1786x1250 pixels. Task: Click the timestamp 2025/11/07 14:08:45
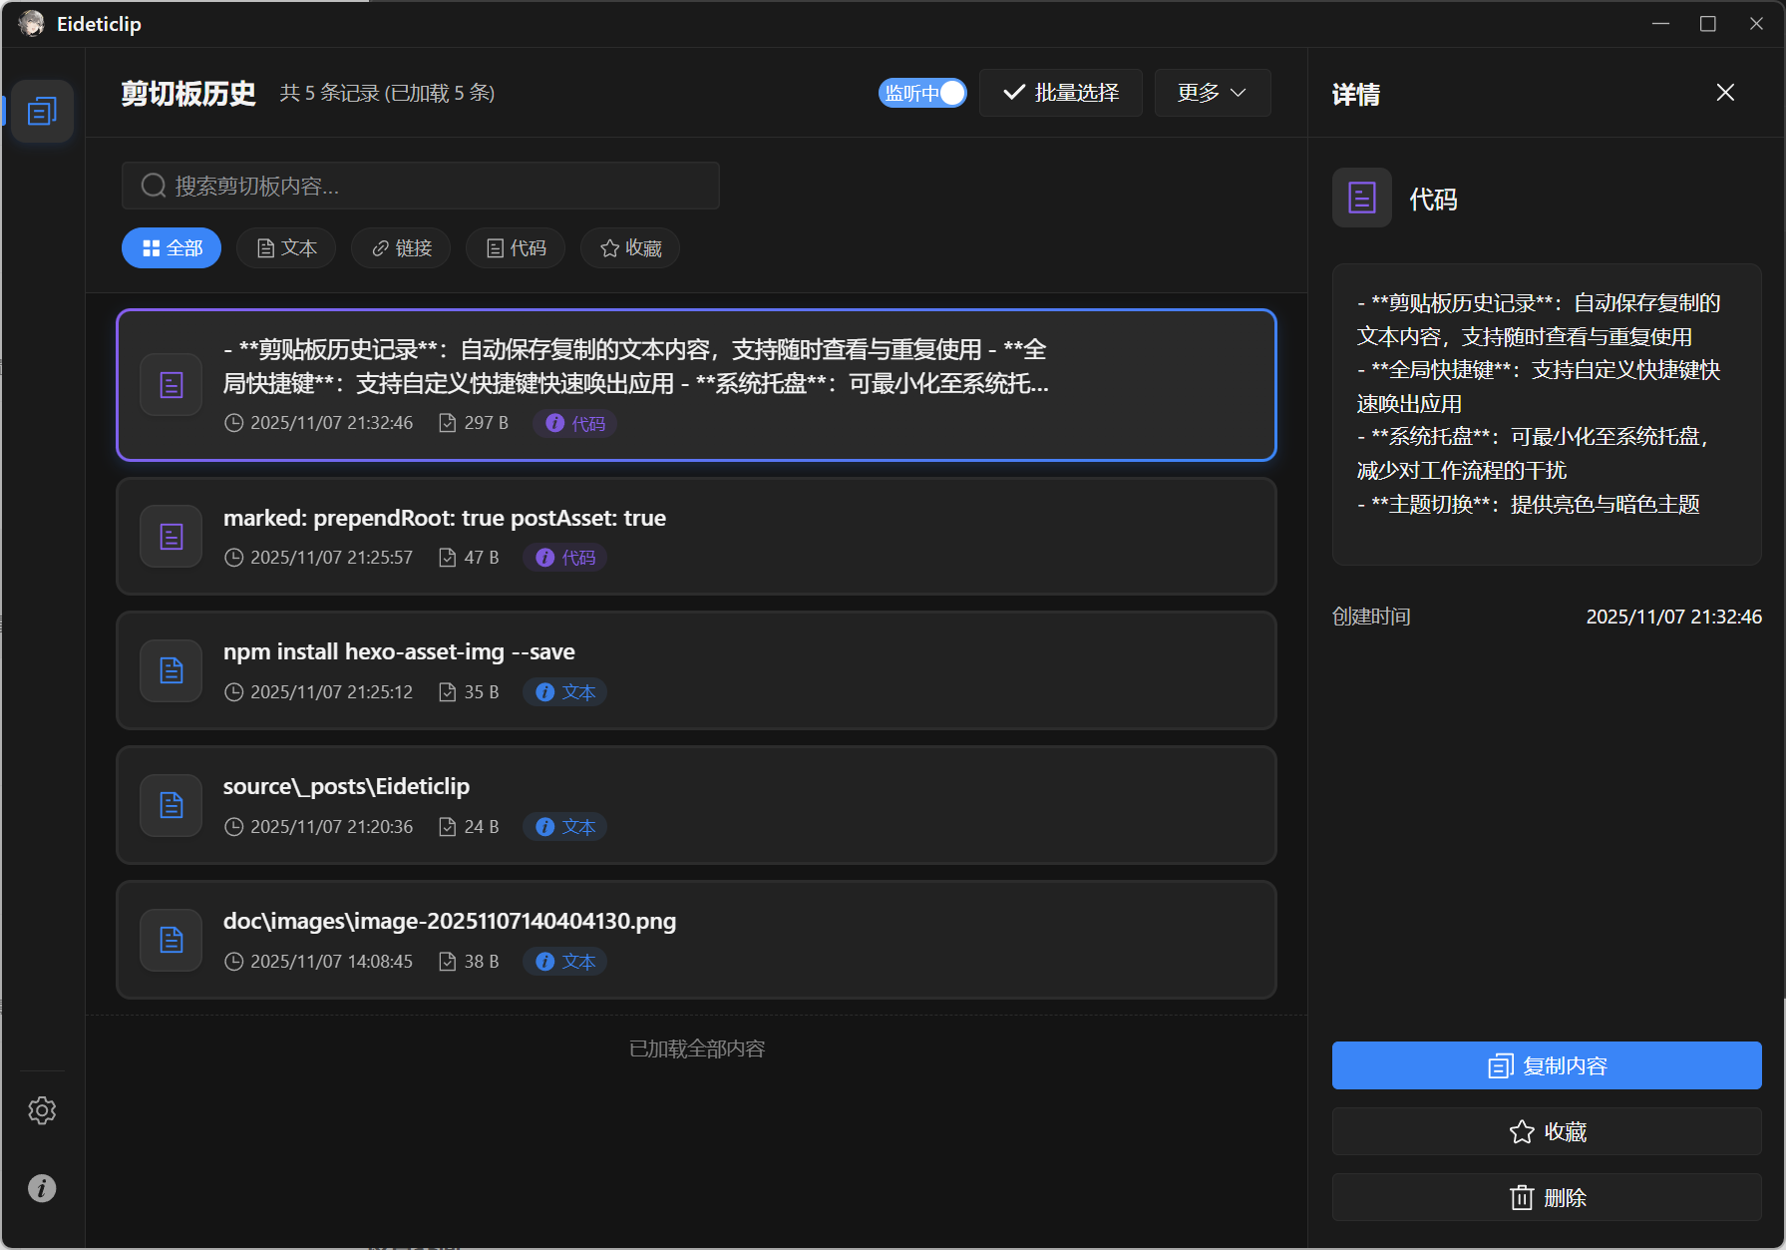[331, 962]
